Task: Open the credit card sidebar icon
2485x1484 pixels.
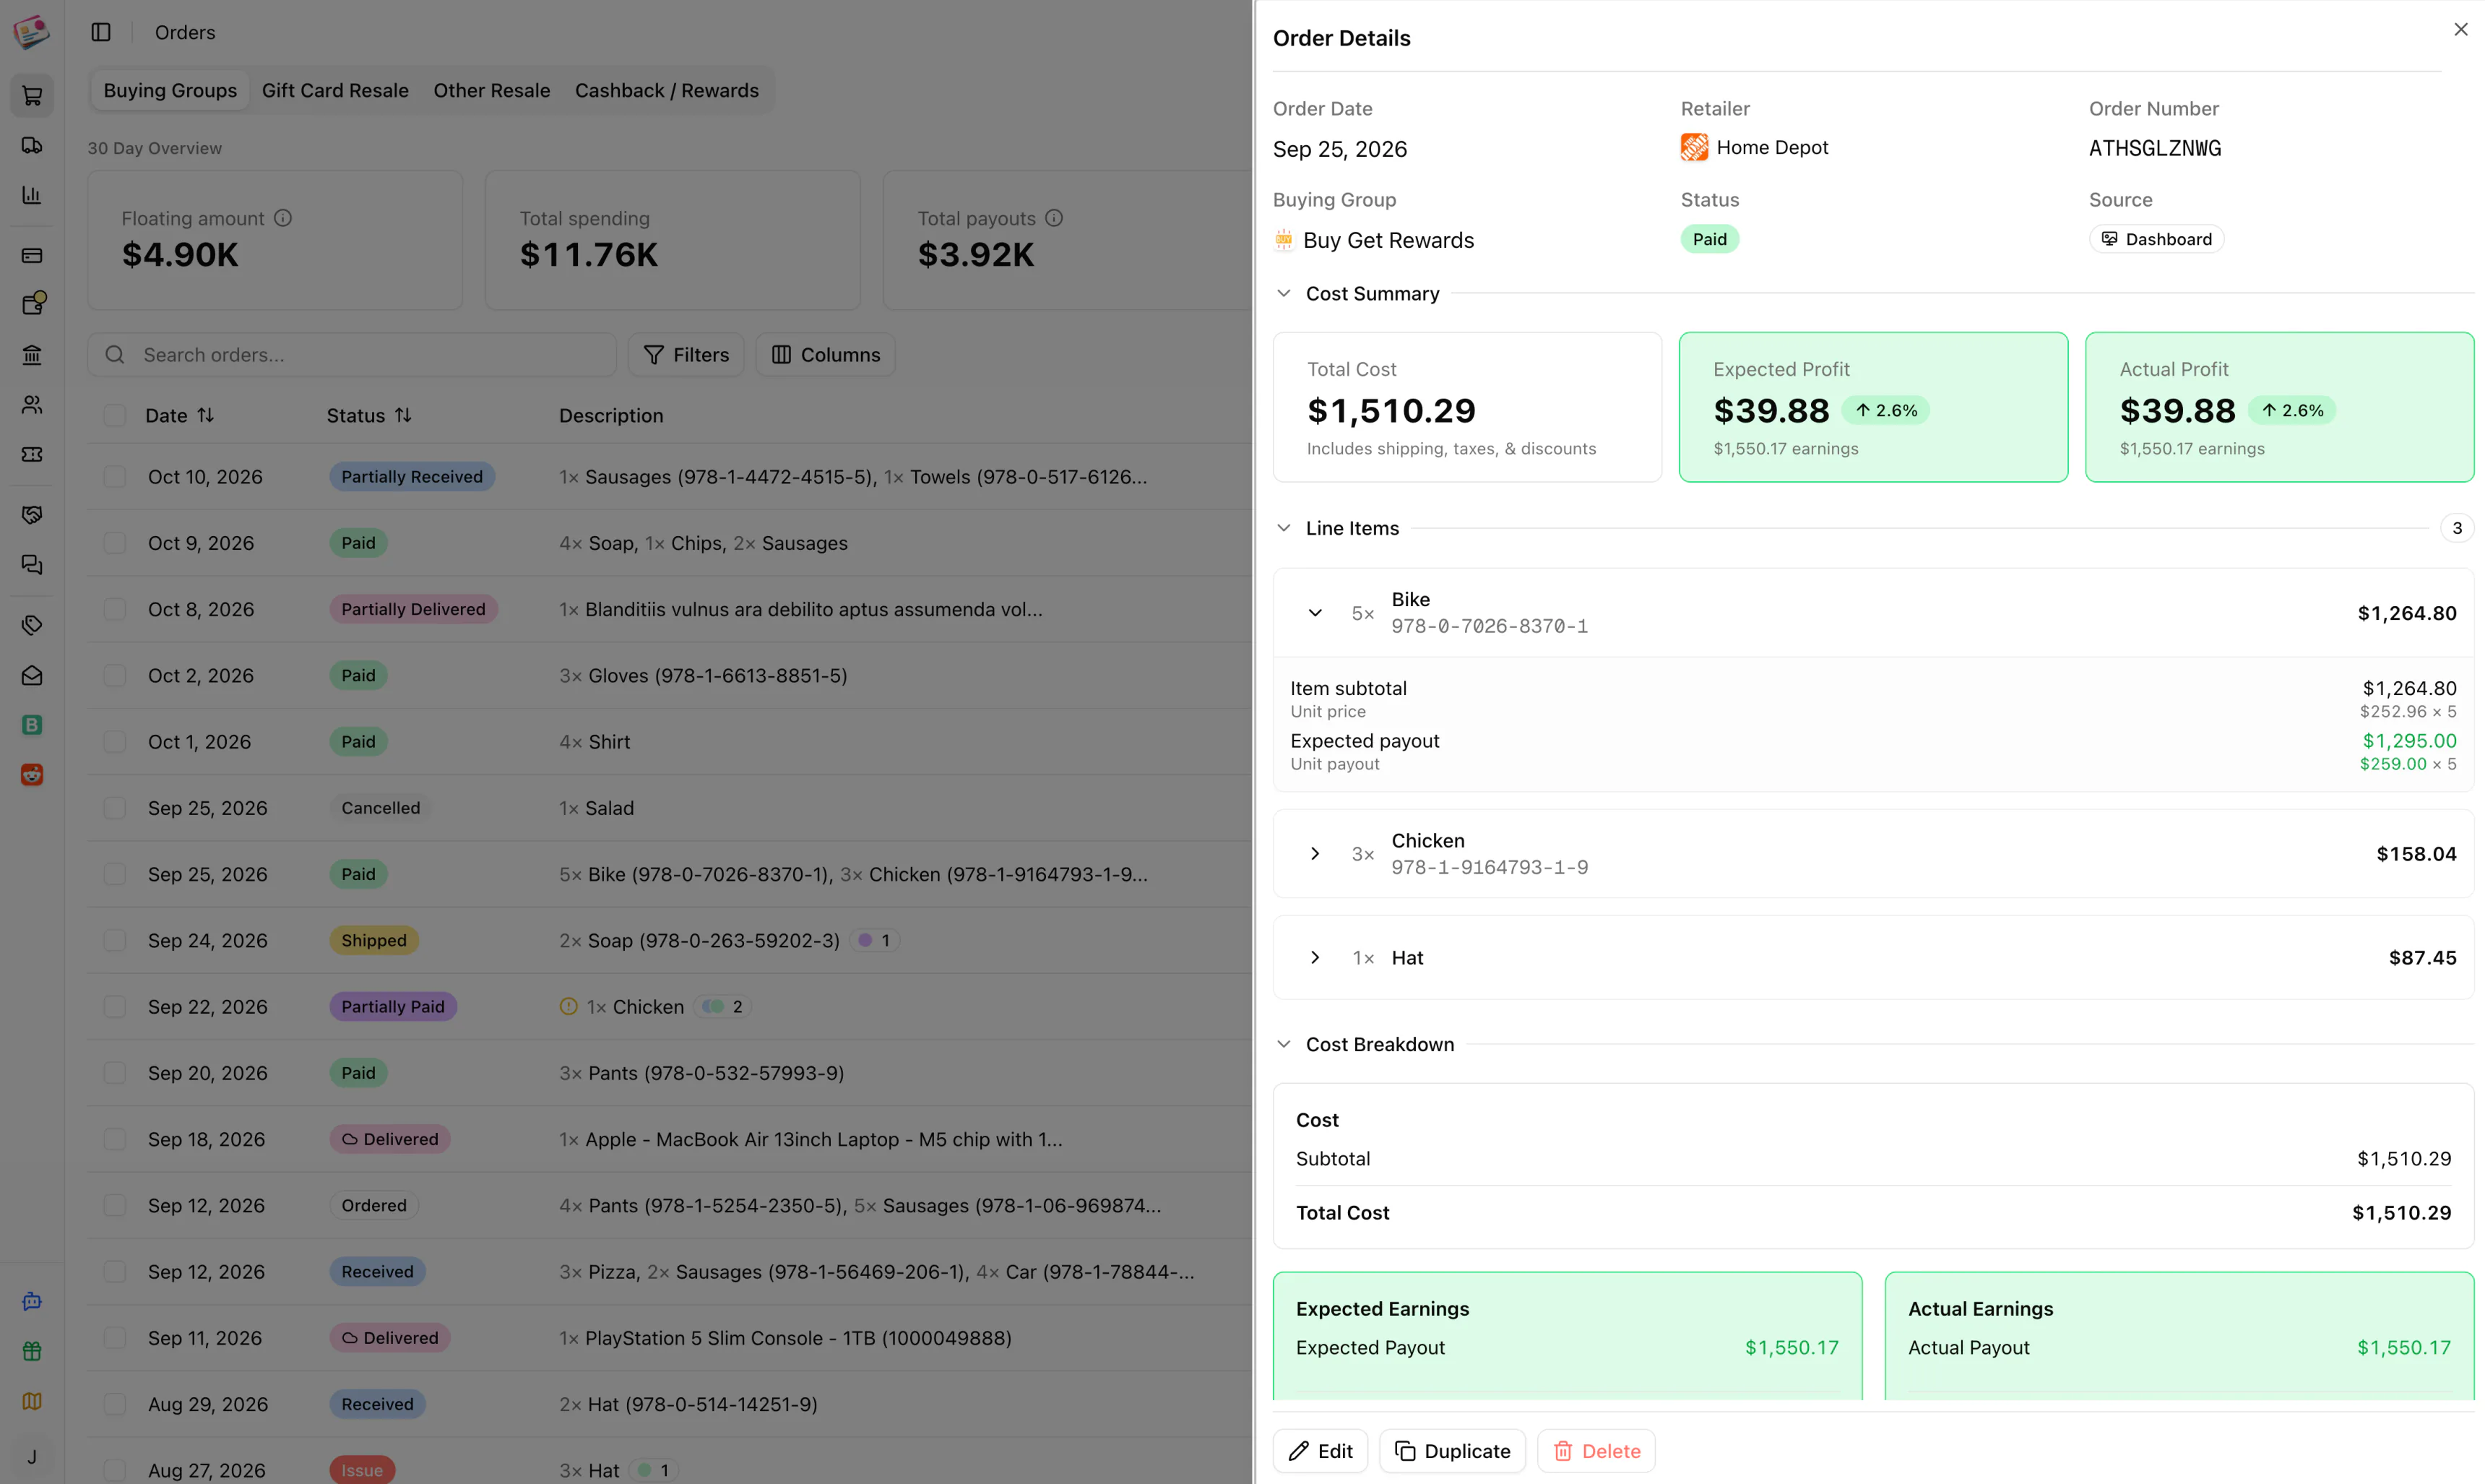Action: [x=32, y=255]
